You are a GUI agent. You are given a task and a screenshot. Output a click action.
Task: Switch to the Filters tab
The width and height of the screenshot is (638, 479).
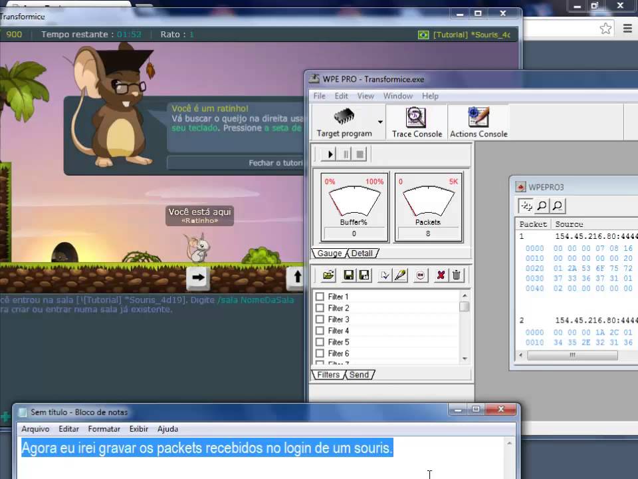tap(328, 375)
